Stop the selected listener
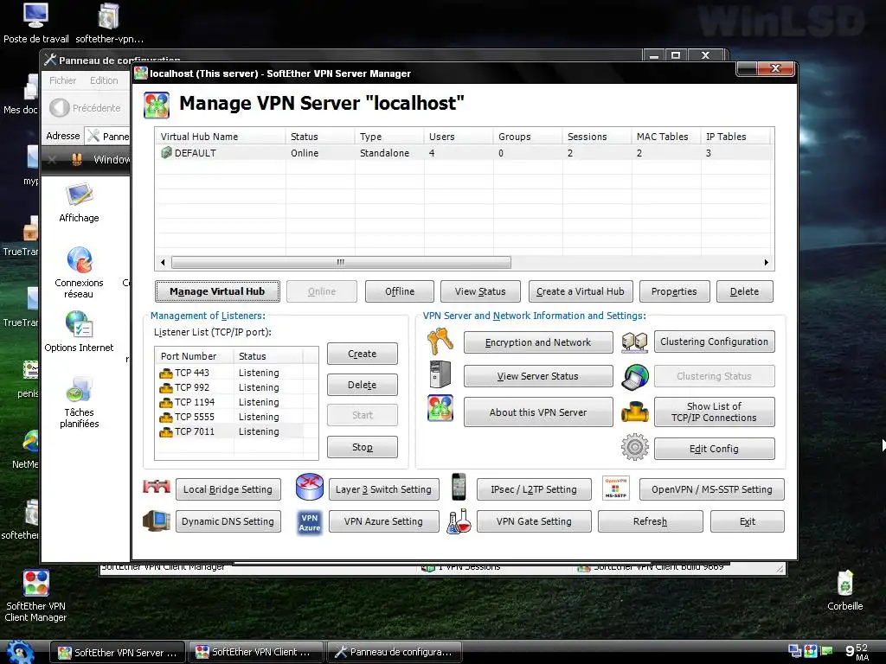 point(363,447)
